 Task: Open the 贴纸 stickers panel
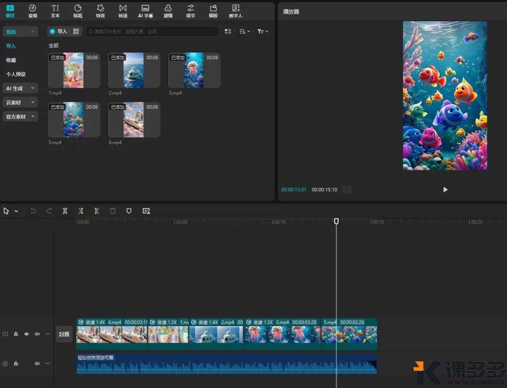[78, 11]
